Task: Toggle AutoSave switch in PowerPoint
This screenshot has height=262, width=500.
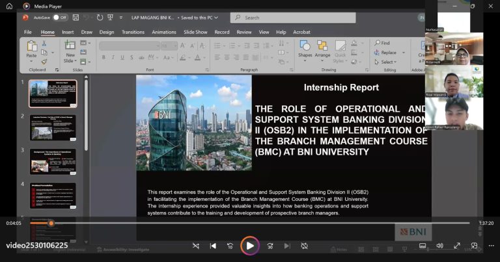Action: [x=60, y=18]
